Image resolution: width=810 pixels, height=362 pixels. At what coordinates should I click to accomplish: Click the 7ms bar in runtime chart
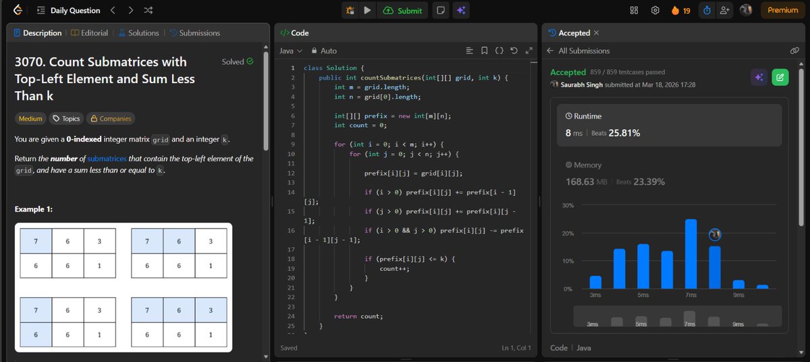(691, 254)
